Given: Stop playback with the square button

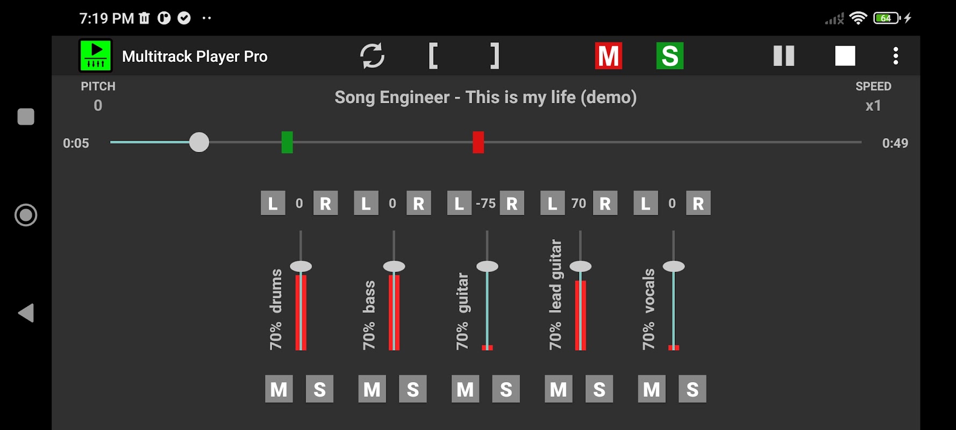Looking at the screenshot, I should pyautogui.click(x=845, y=56).
